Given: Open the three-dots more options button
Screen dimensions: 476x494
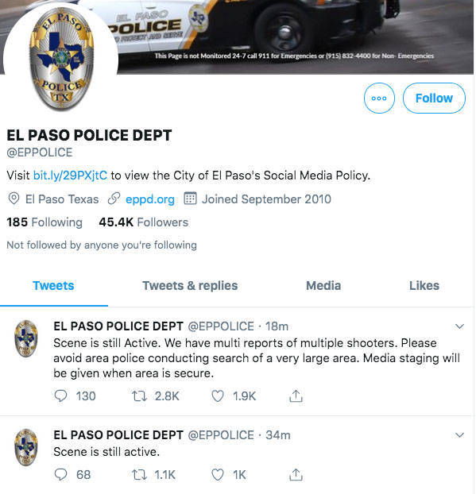Looking at the screenshot, I should pyautogui.click(x=379, y=98).
